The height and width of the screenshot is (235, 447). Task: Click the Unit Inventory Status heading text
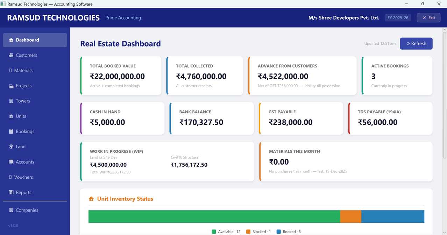tap(125, 199)
